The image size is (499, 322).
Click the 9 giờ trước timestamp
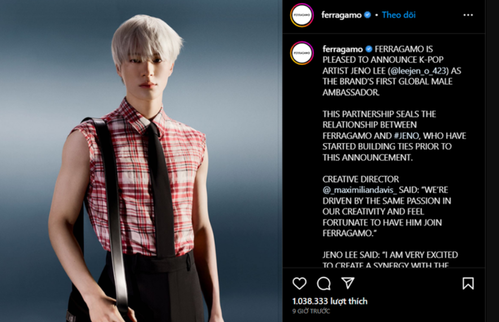pyautogui.click(x=311, y=311)
